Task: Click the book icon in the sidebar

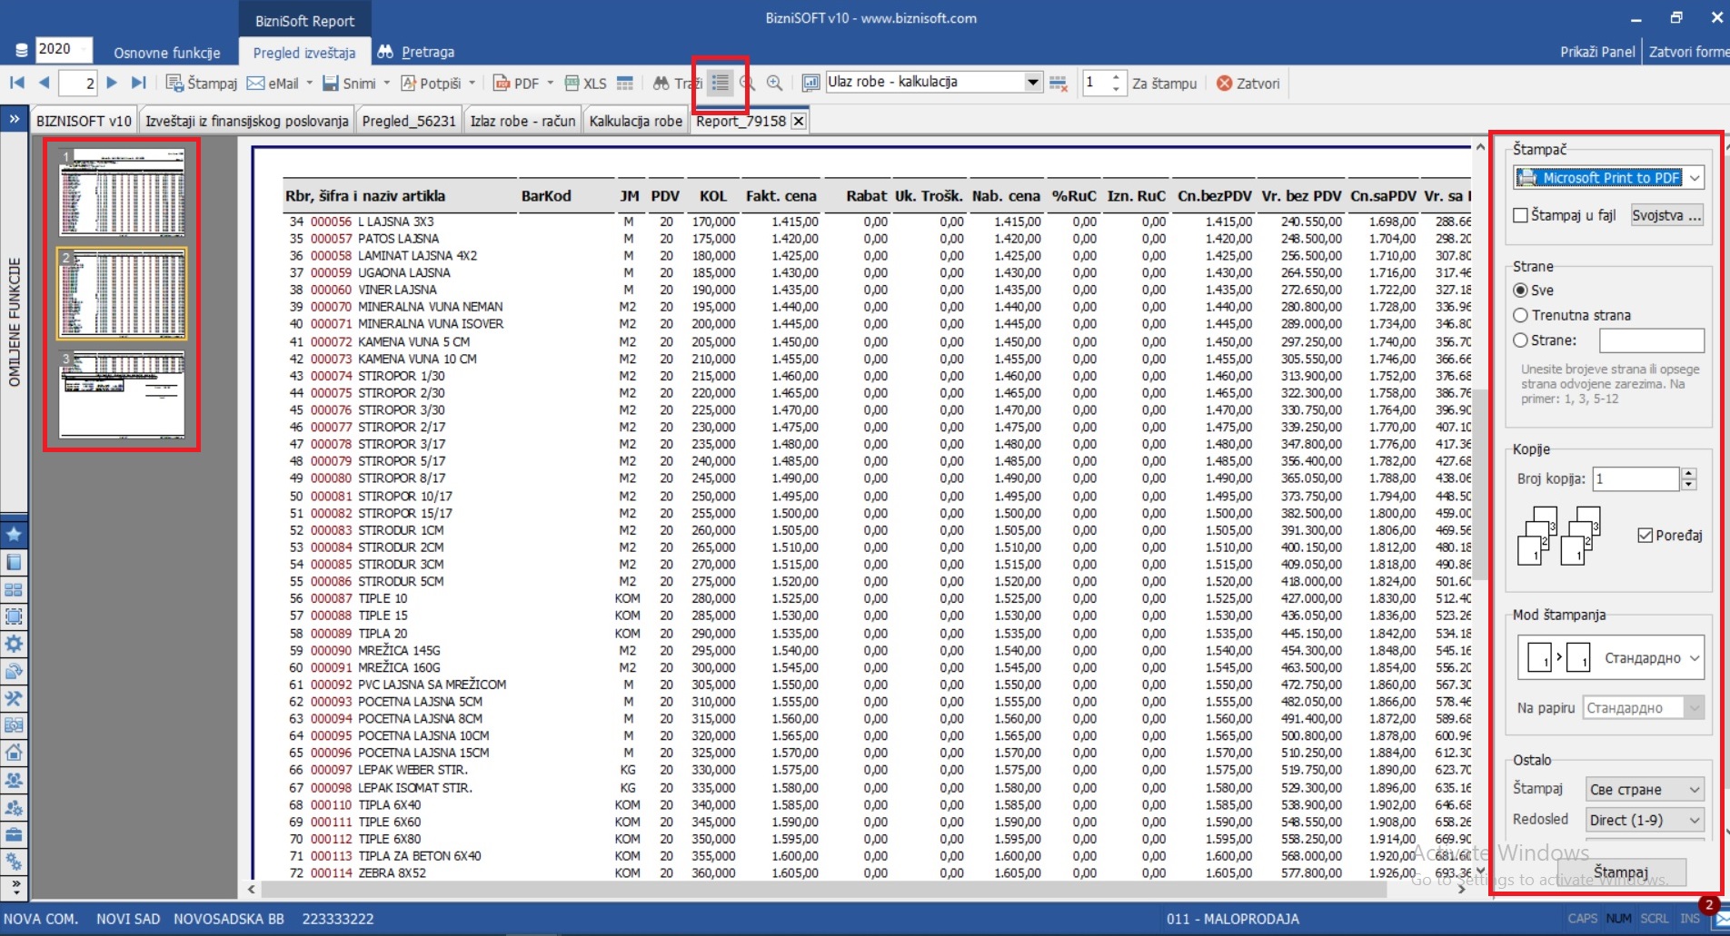Action: pos(14,562)
